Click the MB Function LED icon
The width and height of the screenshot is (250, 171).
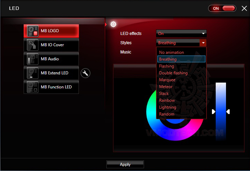(33, 87)
